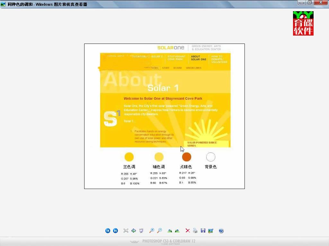The image size is (329, 246).
Task: Rotate the image counterclockwise
Action: (x=177, y=231)
